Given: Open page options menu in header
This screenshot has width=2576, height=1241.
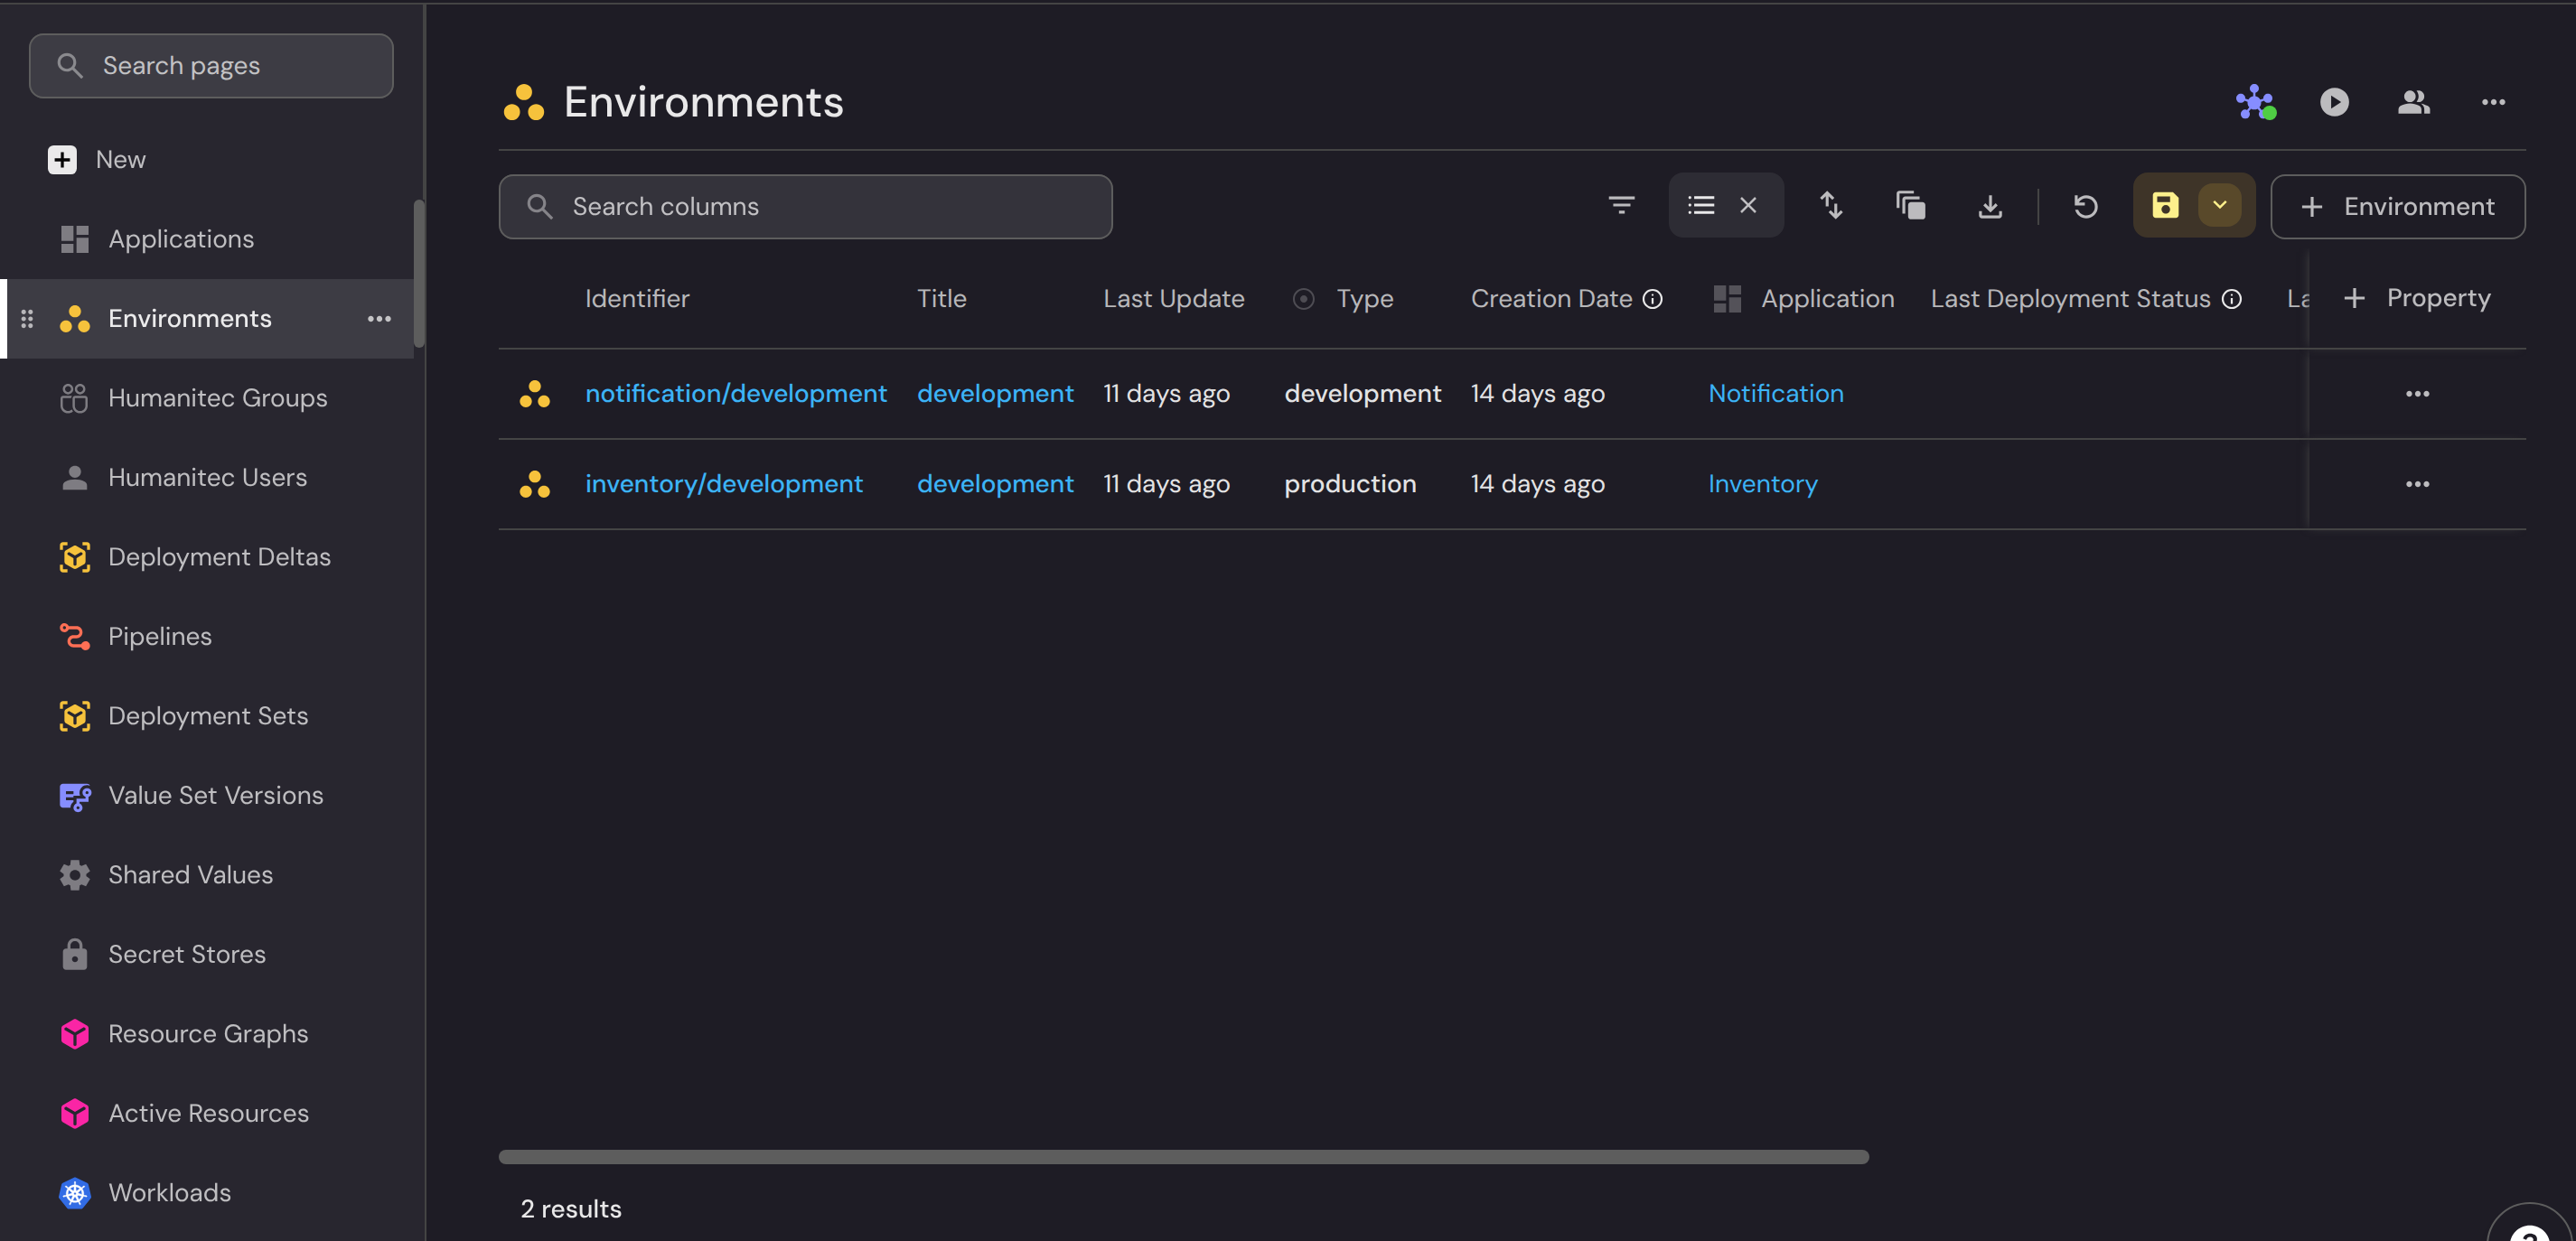Looking at the screenshot, I should click(2492, 102).
